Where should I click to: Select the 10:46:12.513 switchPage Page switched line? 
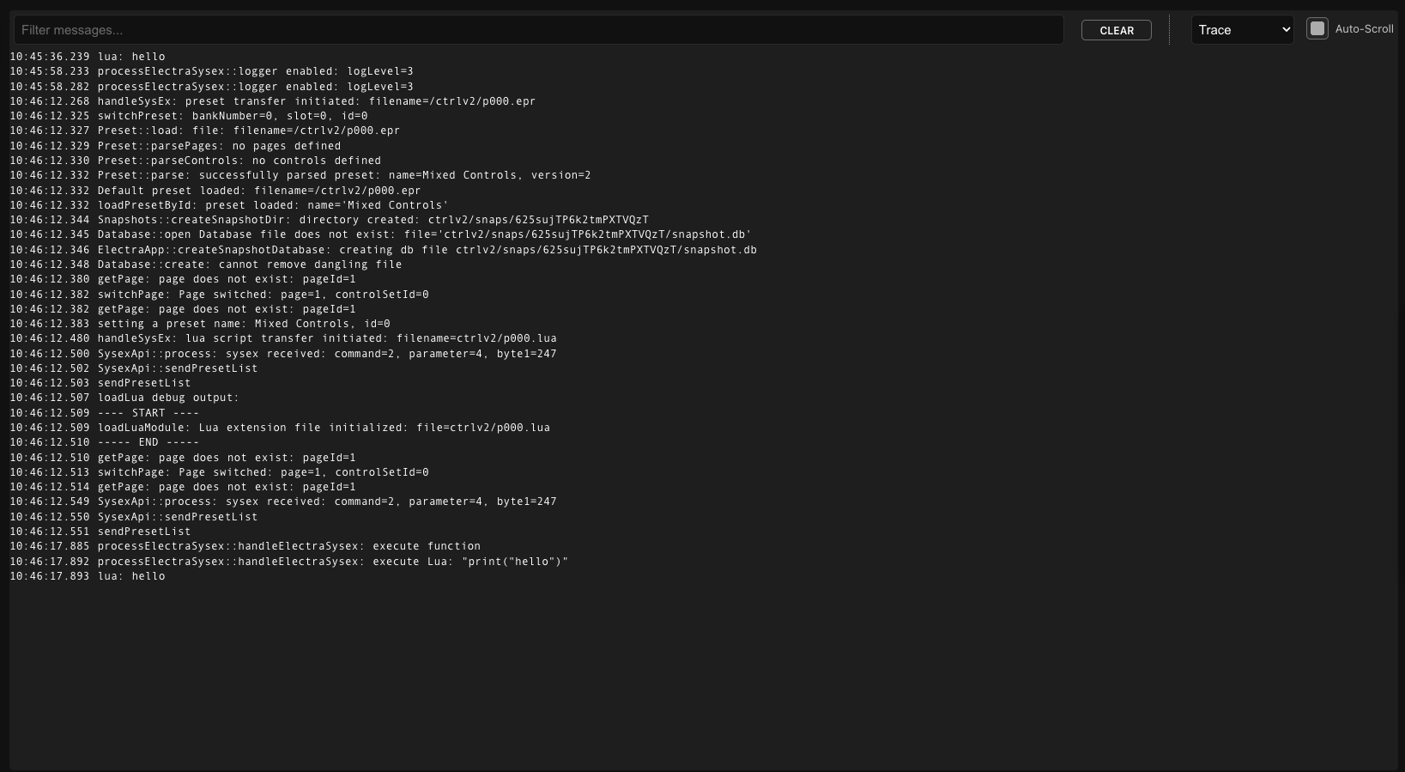(219, 472)
